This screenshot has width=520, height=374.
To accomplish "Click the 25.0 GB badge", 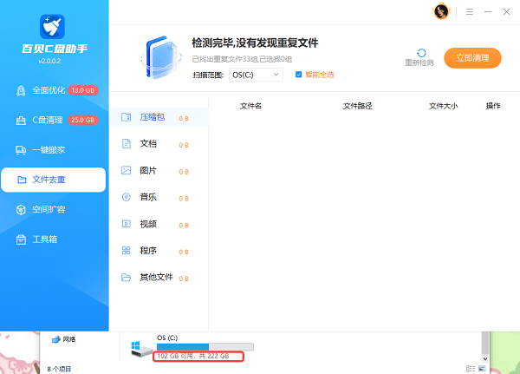I will tap(83, 120).
